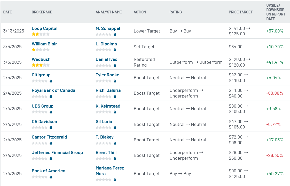Click the lock icon under Cantor Fitzgerald

point(51,143)
